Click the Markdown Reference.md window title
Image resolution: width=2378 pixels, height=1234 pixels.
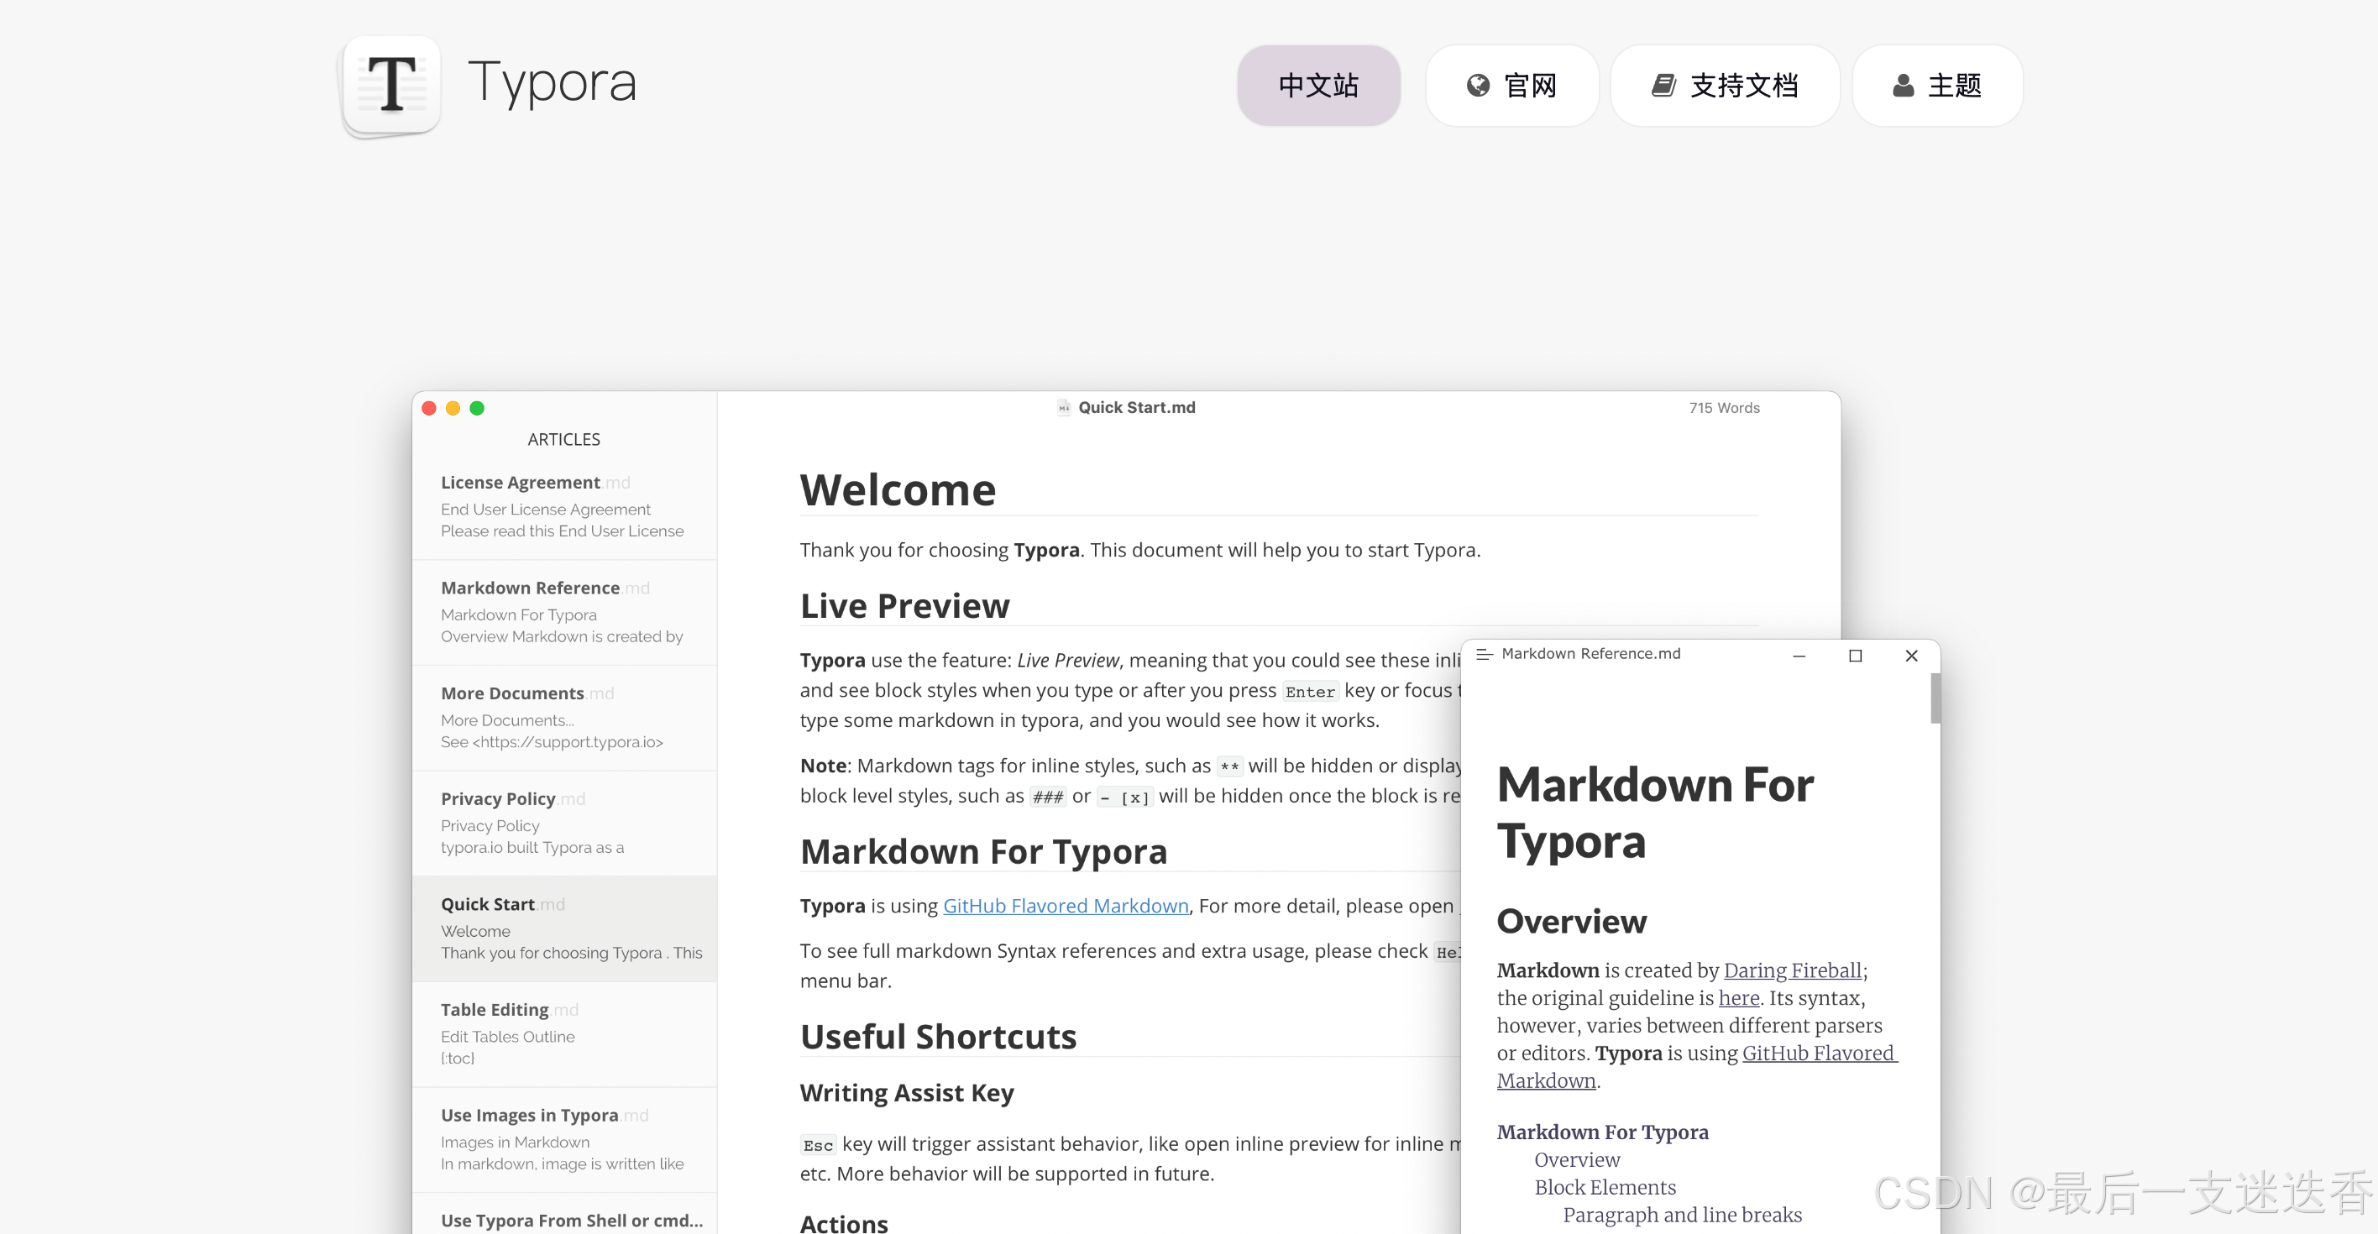coord(1590,653)
